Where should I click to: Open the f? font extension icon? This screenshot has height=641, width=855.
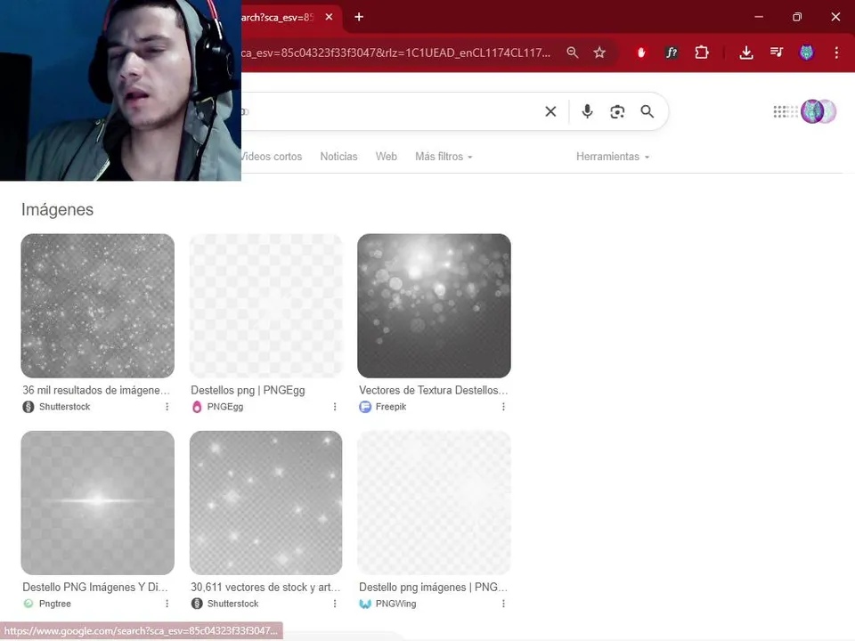click(672, 53)
